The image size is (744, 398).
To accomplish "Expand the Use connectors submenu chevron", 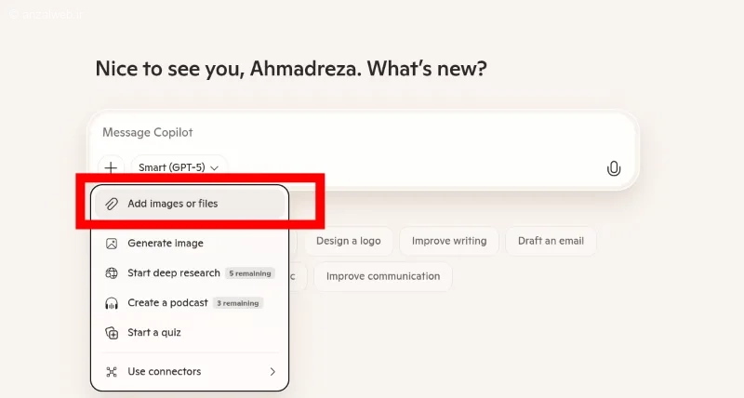I will [272, 371].
